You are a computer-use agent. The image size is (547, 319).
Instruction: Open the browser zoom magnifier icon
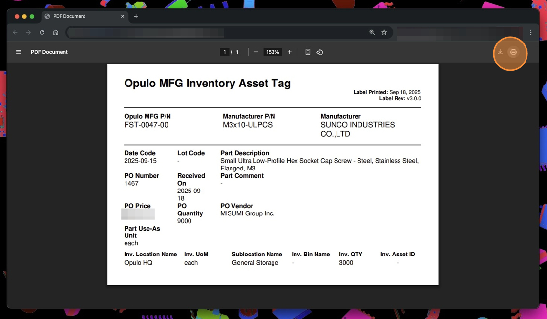tap(372, 33)
